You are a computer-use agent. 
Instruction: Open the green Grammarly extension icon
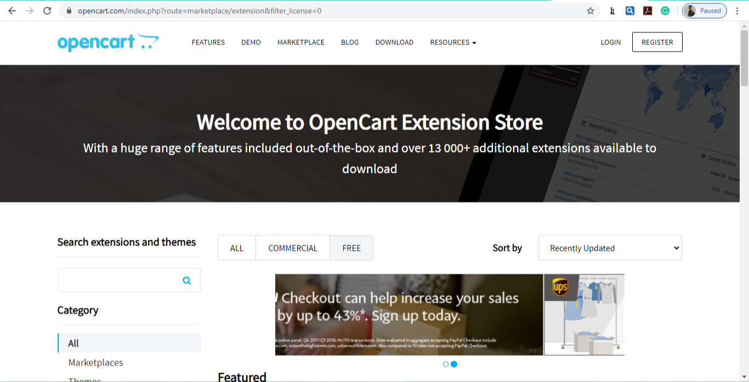[x=665, y=10]
